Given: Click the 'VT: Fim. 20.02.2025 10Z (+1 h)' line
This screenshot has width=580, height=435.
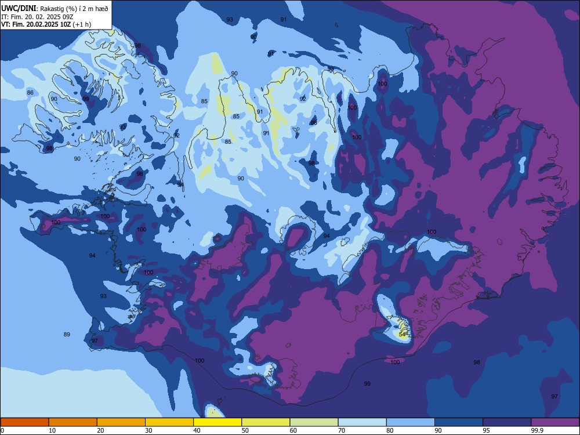Looking at the screenshot, I should [46, 24].
